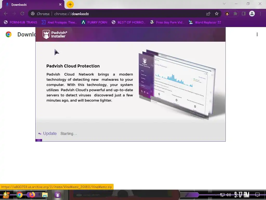Click the Padvish Total Security preview image
Screen dimensions: 266x200
pyautogui.click(x=177, y=84)
